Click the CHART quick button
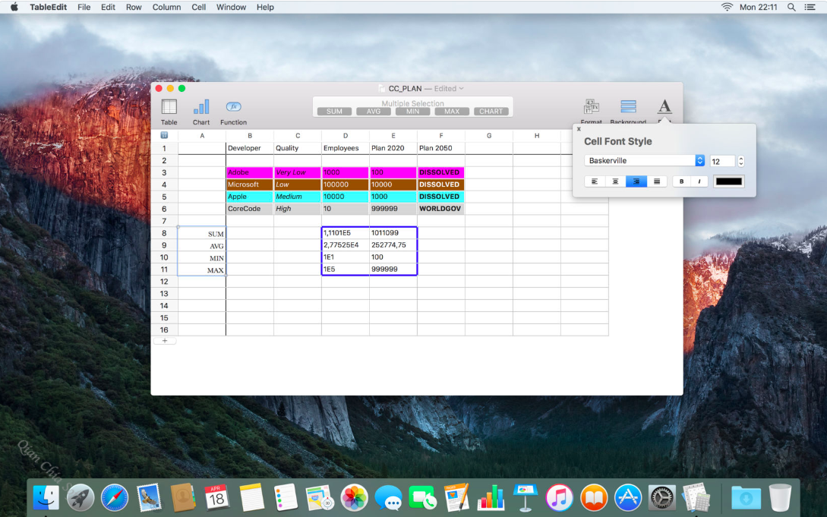 491,111
